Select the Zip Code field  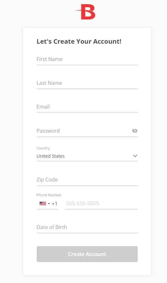(x=87, y=180)
